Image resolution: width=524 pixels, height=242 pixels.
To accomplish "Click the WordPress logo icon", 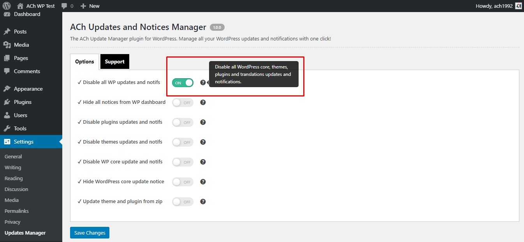I will 7,6.
